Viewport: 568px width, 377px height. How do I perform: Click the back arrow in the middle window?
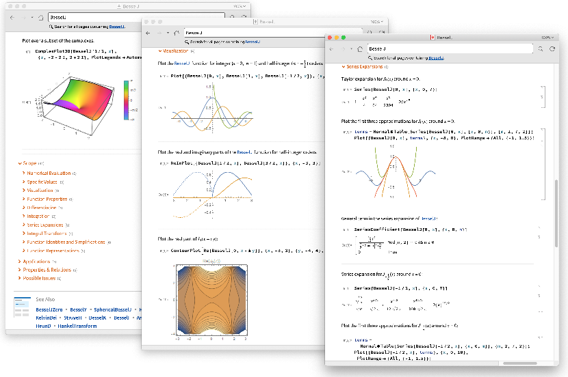point(149,32)
